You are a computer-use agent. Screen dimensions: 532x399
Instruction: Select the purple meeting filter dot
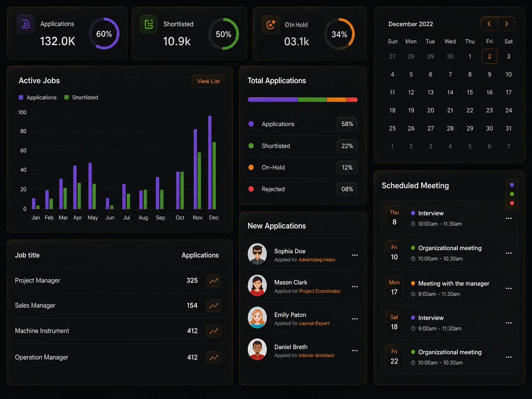click(512, 185)
